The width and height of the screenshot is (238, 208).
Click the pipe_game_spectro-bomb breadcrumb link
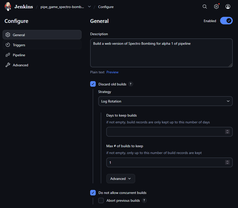(62, 7)
